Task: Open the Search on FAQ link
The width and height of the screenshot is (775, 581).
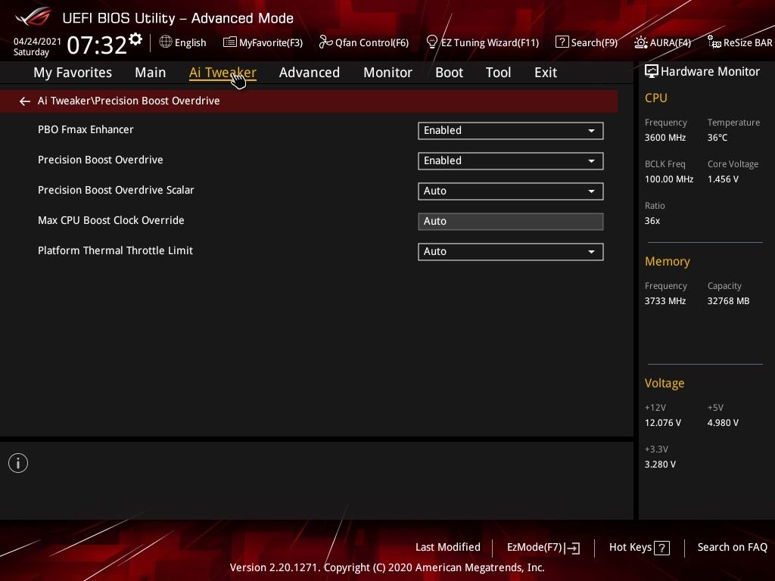Action: click(733, 547)
